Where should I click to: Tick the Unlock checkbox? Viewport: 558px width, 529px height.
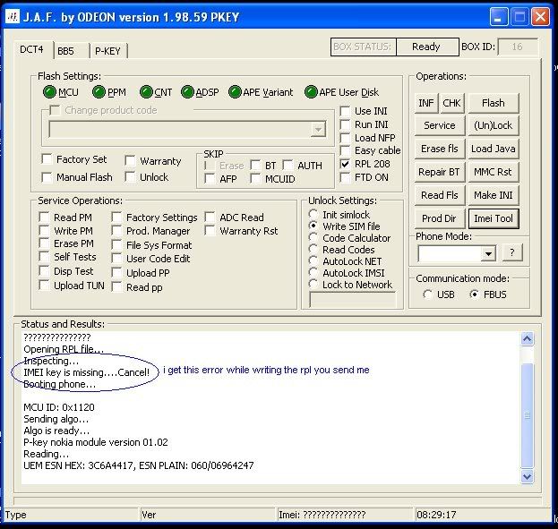[x=130, y=177]
